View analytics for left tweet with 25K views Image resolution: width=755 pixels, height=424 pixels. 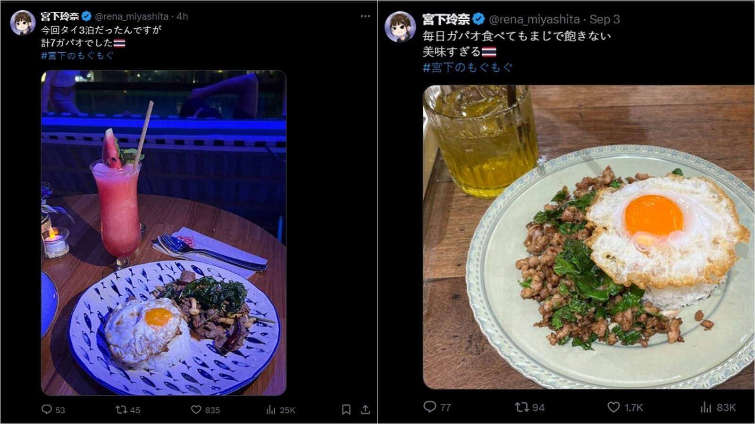point(281,409)
